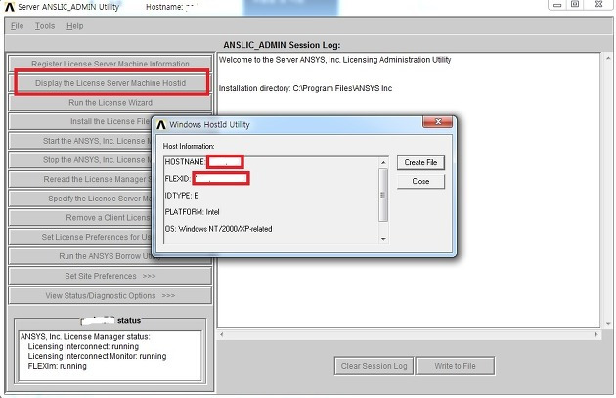Open the Tools menu
Viewport: 616px width, 398px height.
point(45,26)
